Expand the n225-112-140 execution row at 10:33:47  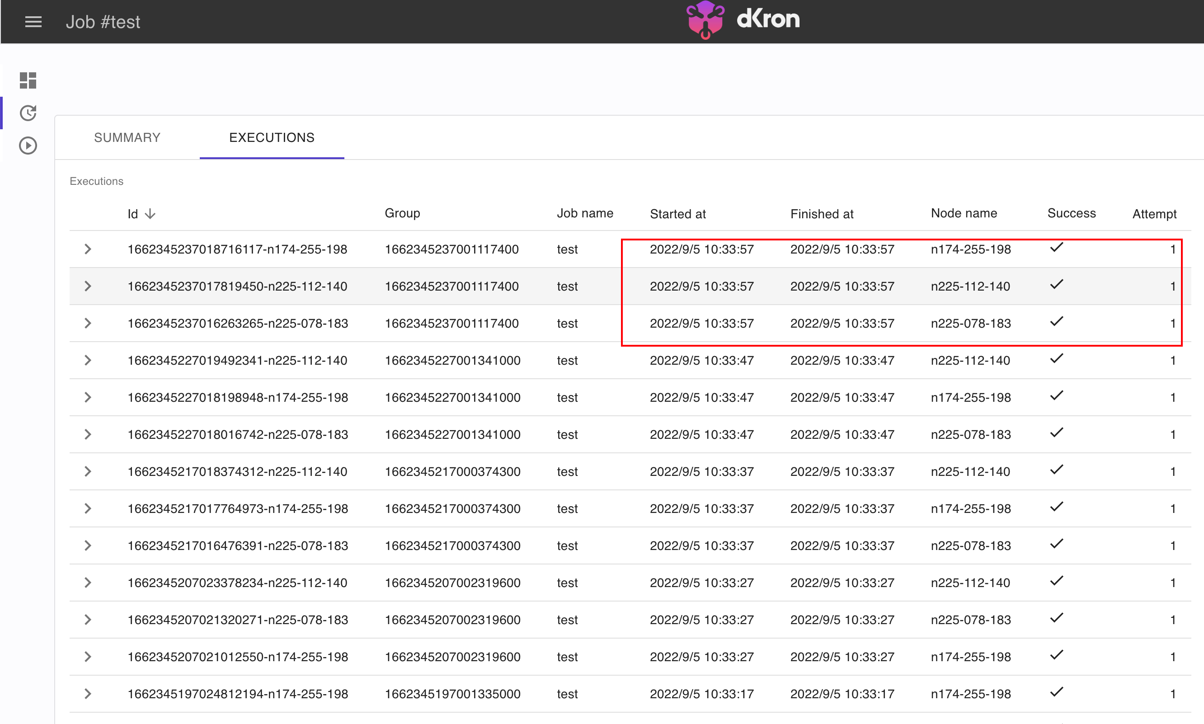point(88,360)
